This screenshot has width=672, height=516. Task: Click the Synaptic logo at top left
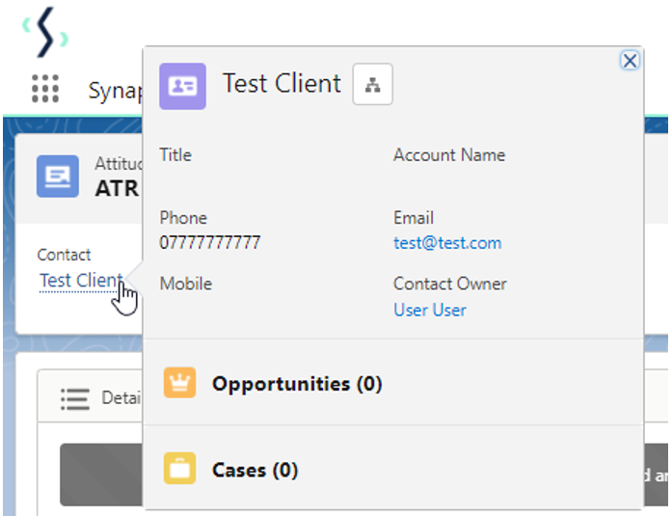pyautogui.click(x=45, y=35)
